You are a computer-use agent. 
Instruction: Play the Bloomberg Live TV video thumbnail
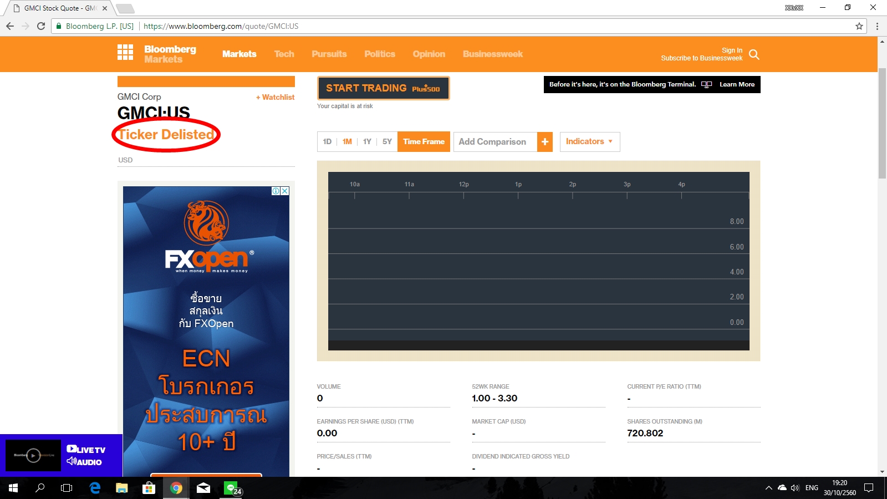click(x=33, y=455)
